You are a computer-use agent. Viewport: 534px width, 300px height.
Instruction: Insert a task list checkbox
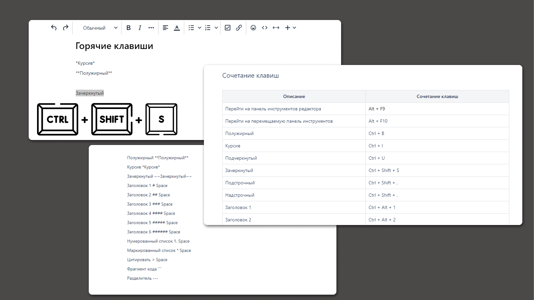point(228,28)
